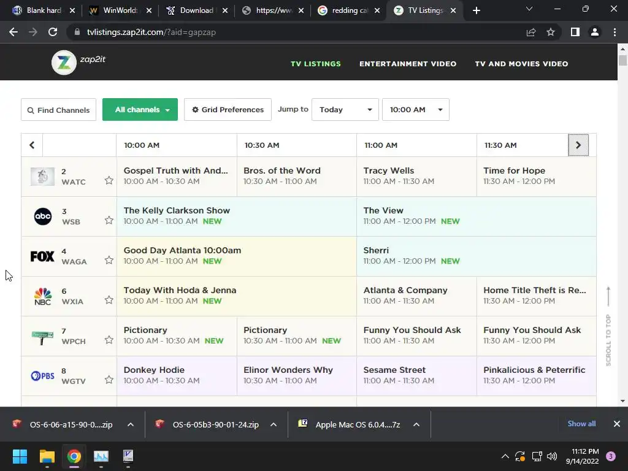
Task: Click the address bar URL
Action: [151, 32]
